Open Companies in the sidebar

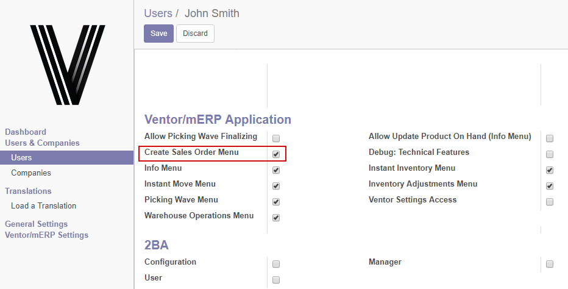point(31,173)
